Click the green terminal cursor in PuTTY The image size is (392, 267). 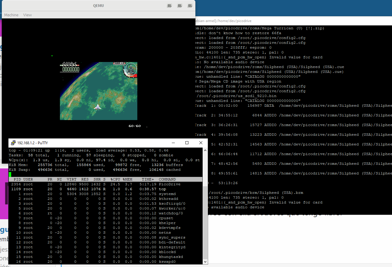click(x=10, y=174)
